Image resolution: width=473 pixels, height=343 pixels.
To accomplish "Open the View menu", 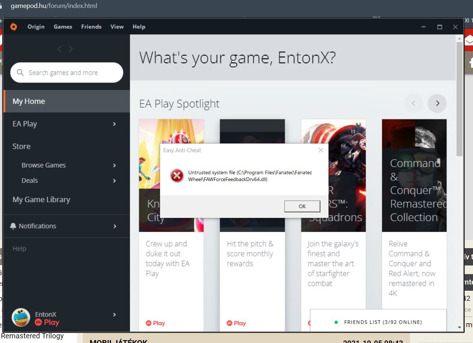I will tap(117, 27).
